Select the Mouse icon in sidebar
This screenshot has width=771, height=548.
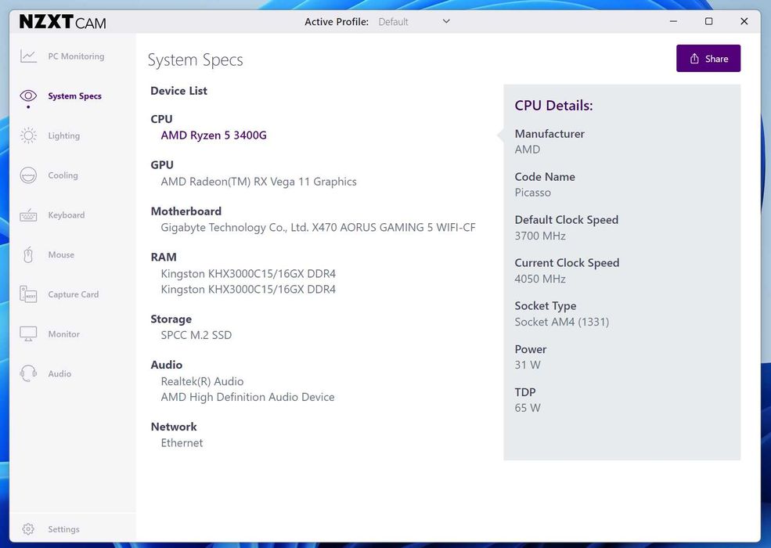pyautogui.click(x=28, y=254)
